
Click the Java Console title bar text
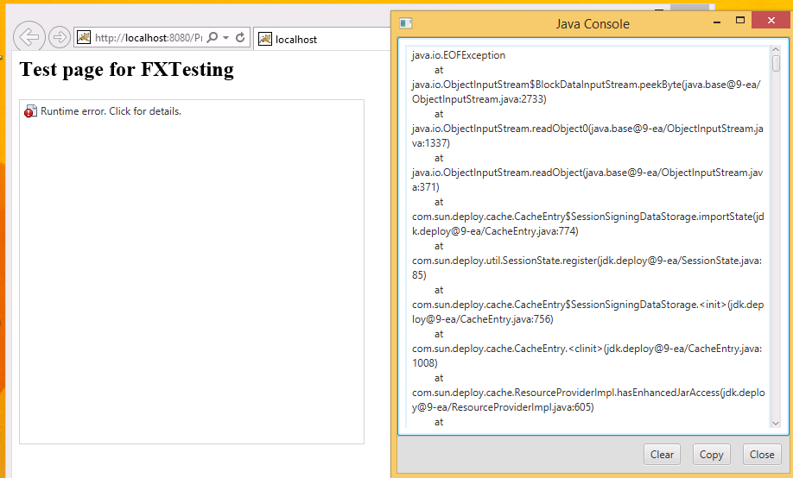593,24
